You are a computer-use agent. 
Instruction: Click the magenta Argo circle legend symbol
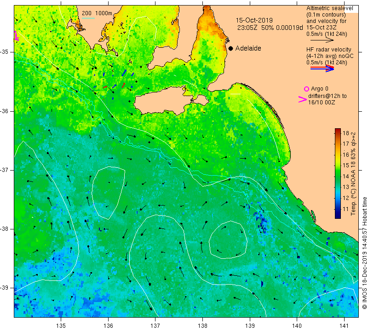[306, 89]
